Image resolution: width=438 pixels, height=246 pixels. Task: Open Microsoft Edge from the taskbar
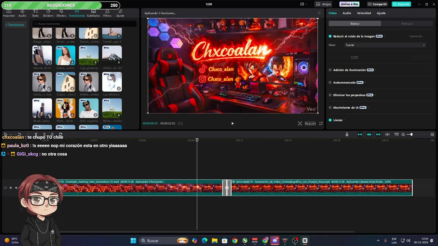(205, 241)
